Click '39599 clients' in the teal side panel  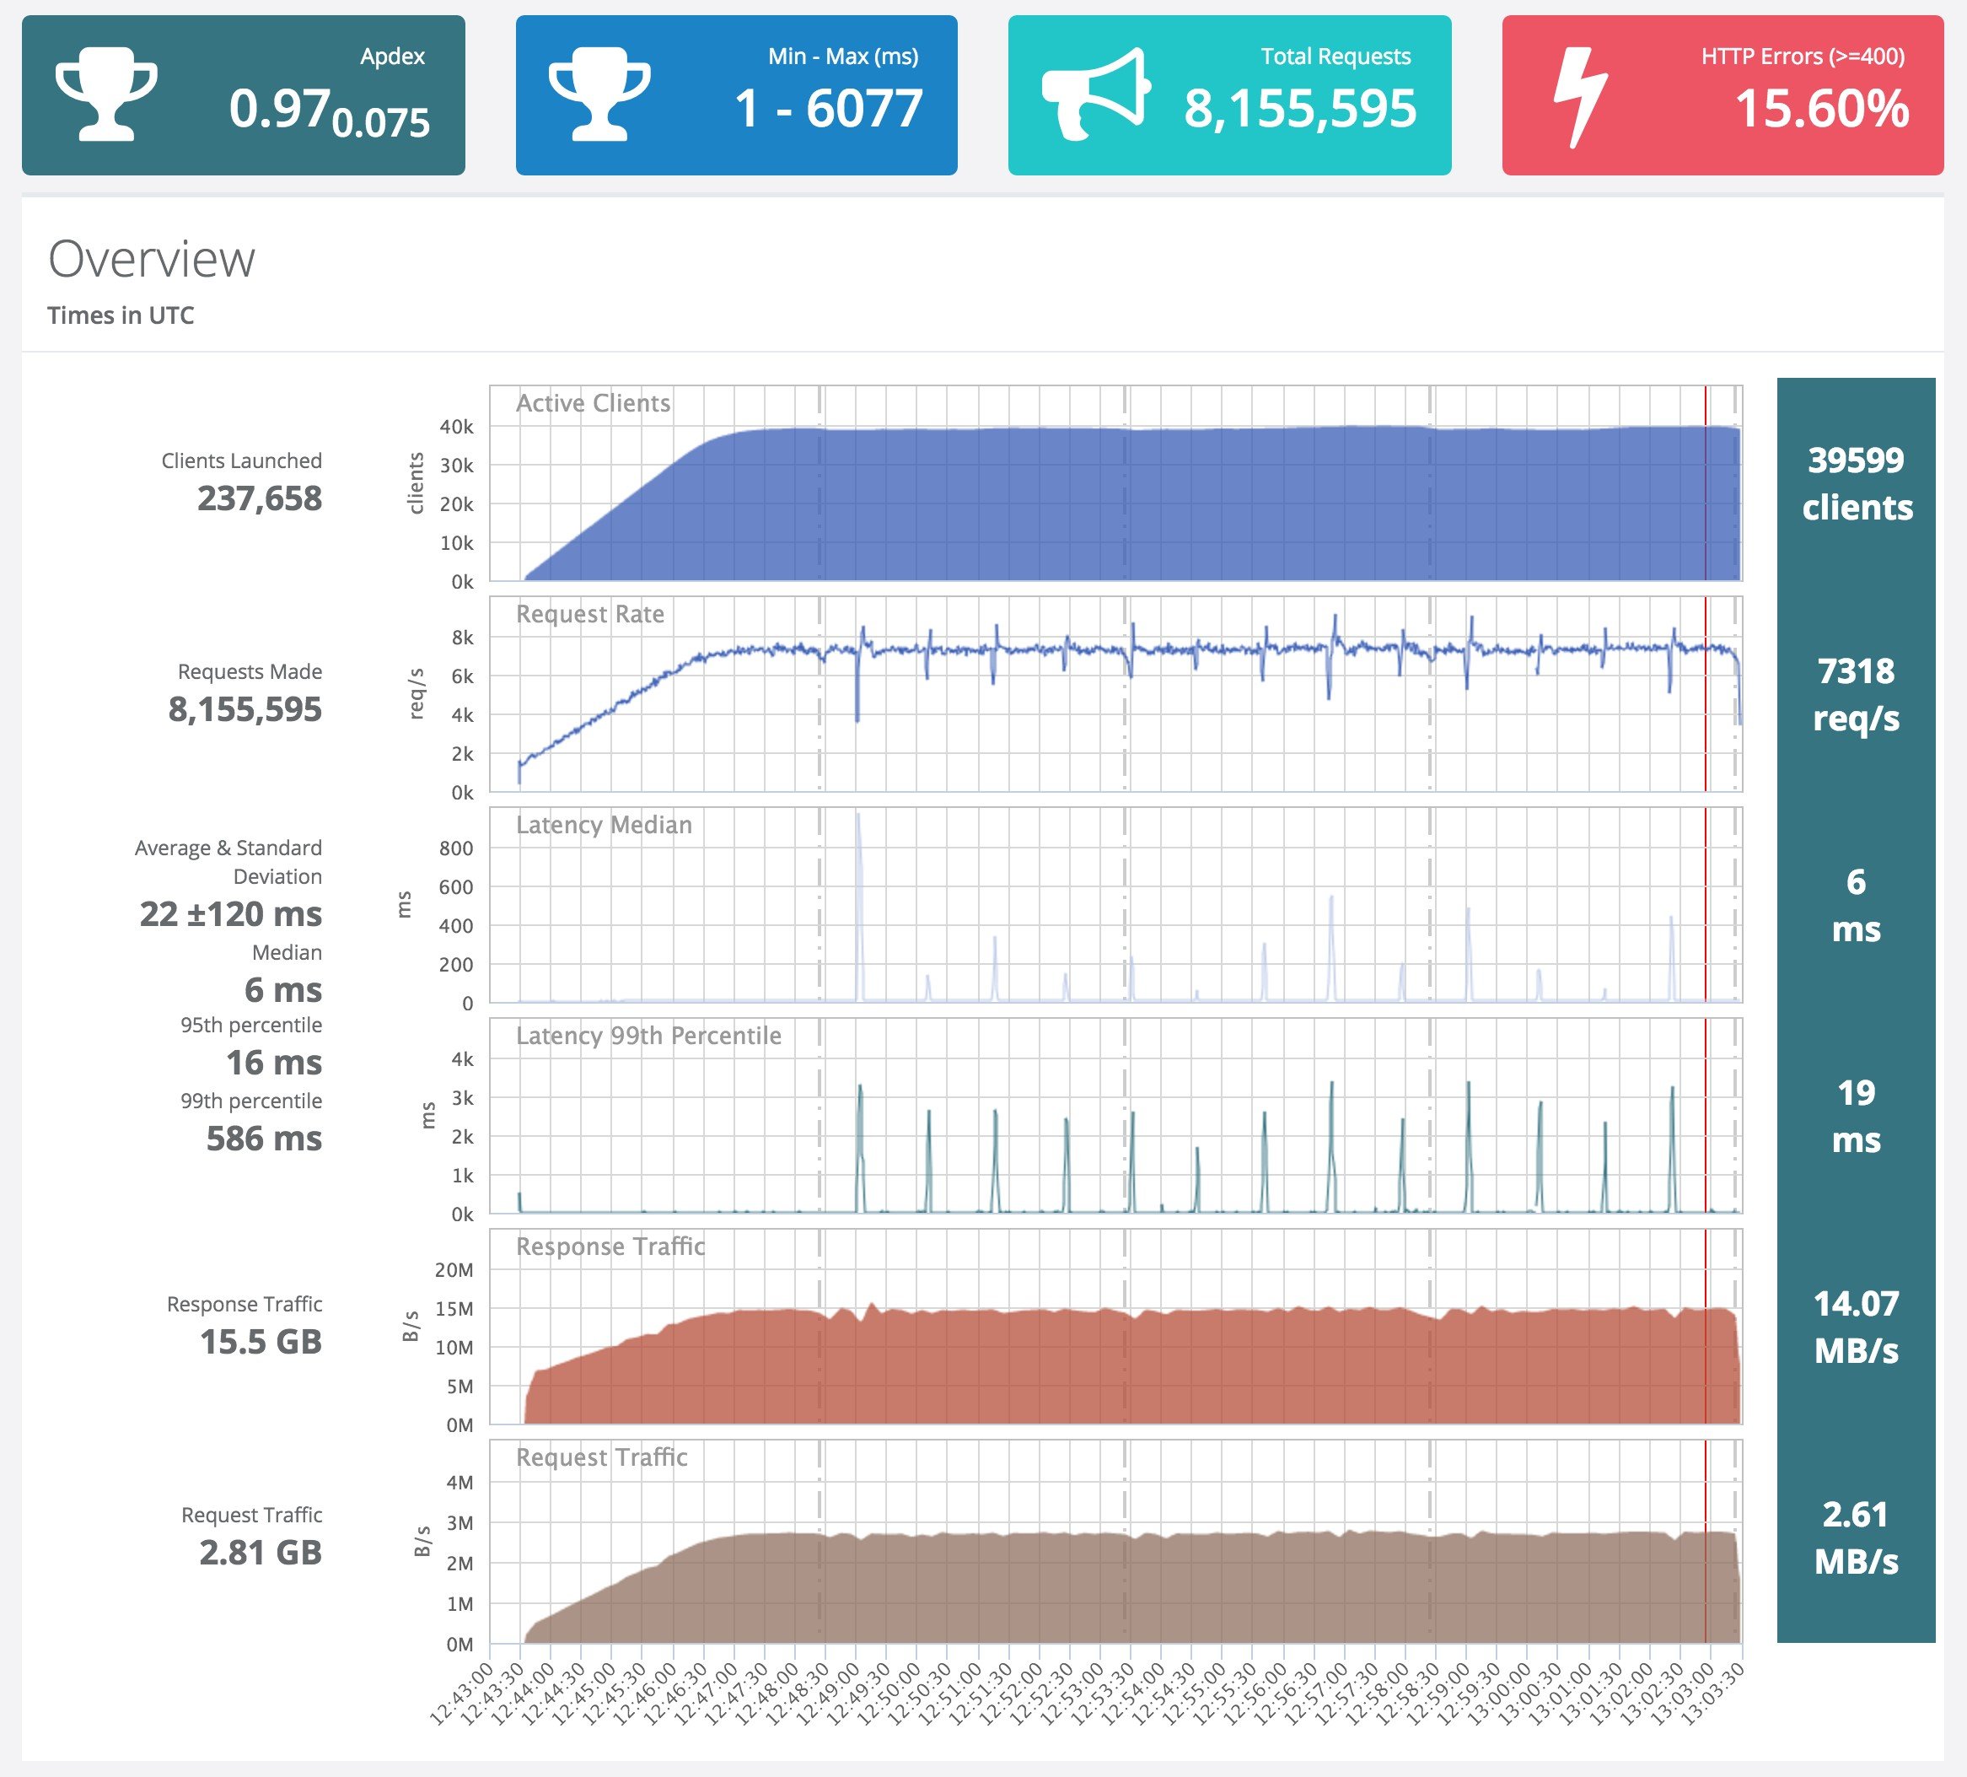point(1857,483)
